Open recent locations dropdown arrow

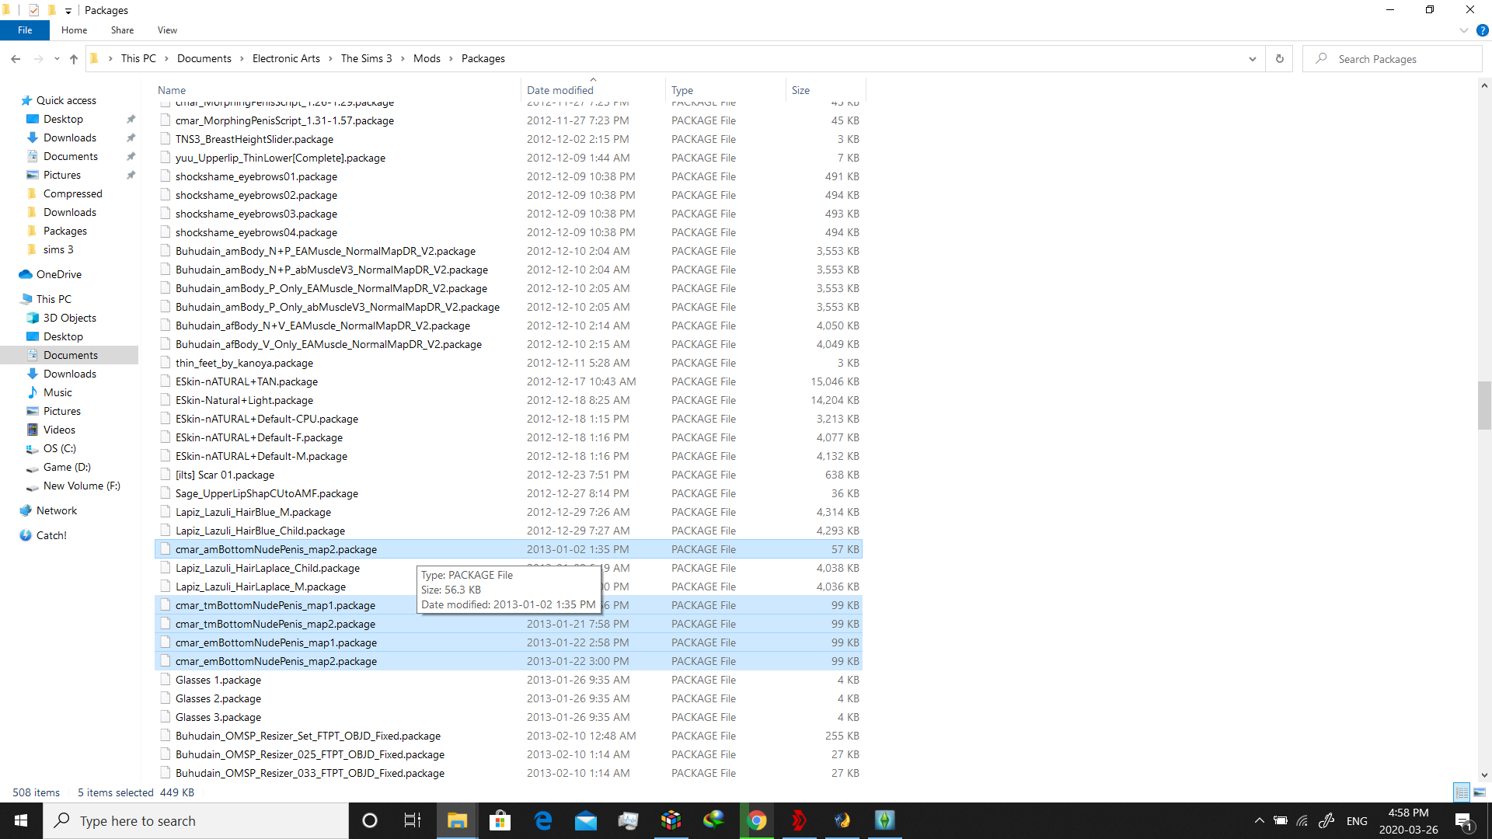[57, 59]
